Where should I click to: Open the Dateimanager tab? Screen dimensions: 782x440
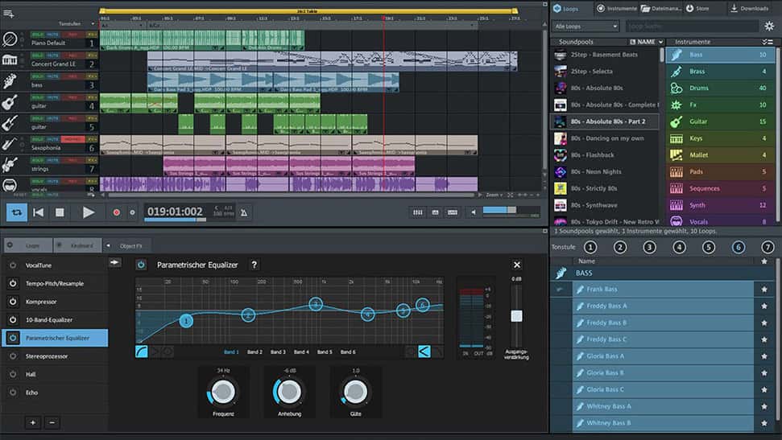click(x=661, y=9)
